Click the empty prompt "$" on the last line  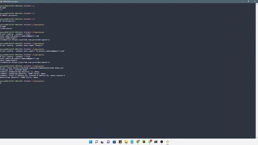point(1,83)
